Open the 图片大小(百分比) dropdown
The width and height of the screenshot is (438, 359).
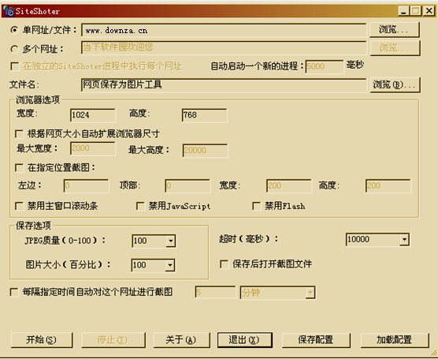170,265
